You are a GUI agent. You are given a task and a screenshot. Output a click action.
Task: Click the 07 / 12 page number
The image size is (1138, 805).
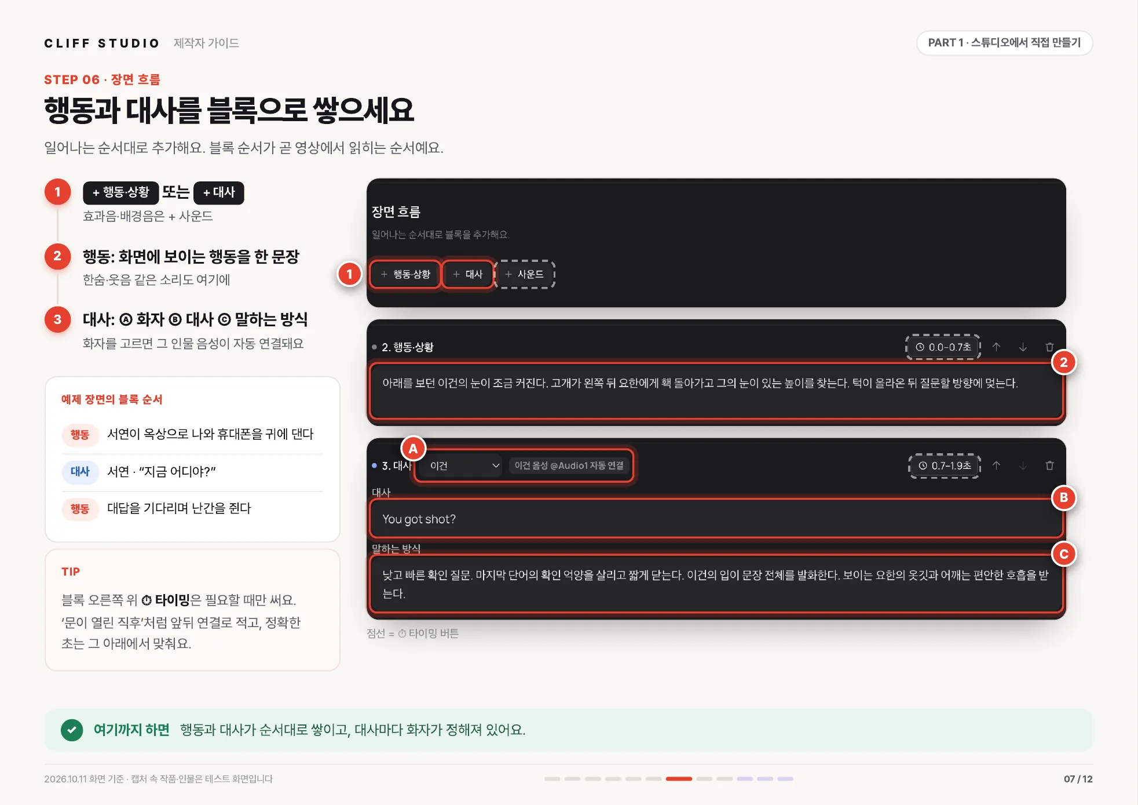pos(1078,779)
